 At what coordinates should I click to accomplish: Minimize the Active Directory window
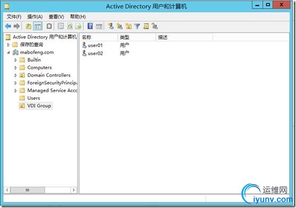(x=257, y=5)
